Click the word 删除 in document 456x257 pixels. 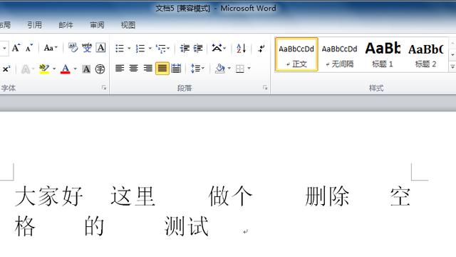(x=327, y=196)
